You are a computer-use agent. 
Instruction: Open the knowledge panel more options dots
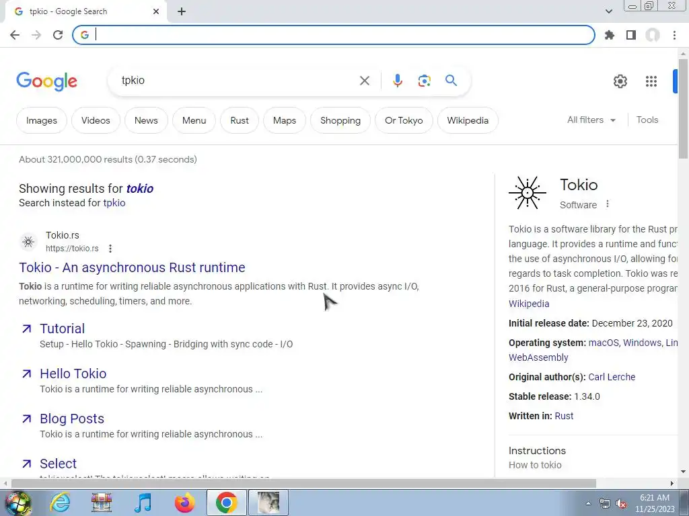pyautogui.click(x=608, y=204)
